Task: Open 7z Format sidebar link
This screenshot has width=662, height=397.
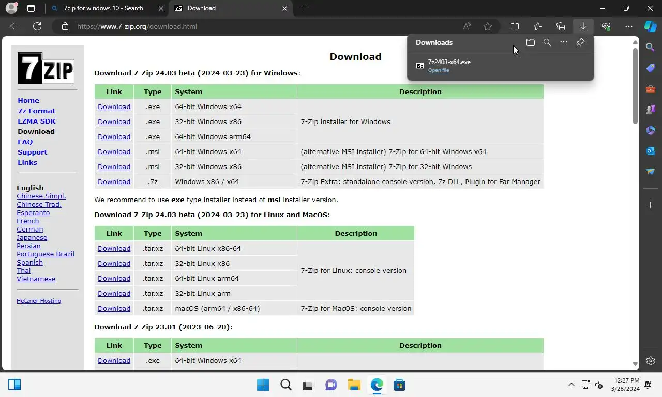Action: [x=36, y=111]
